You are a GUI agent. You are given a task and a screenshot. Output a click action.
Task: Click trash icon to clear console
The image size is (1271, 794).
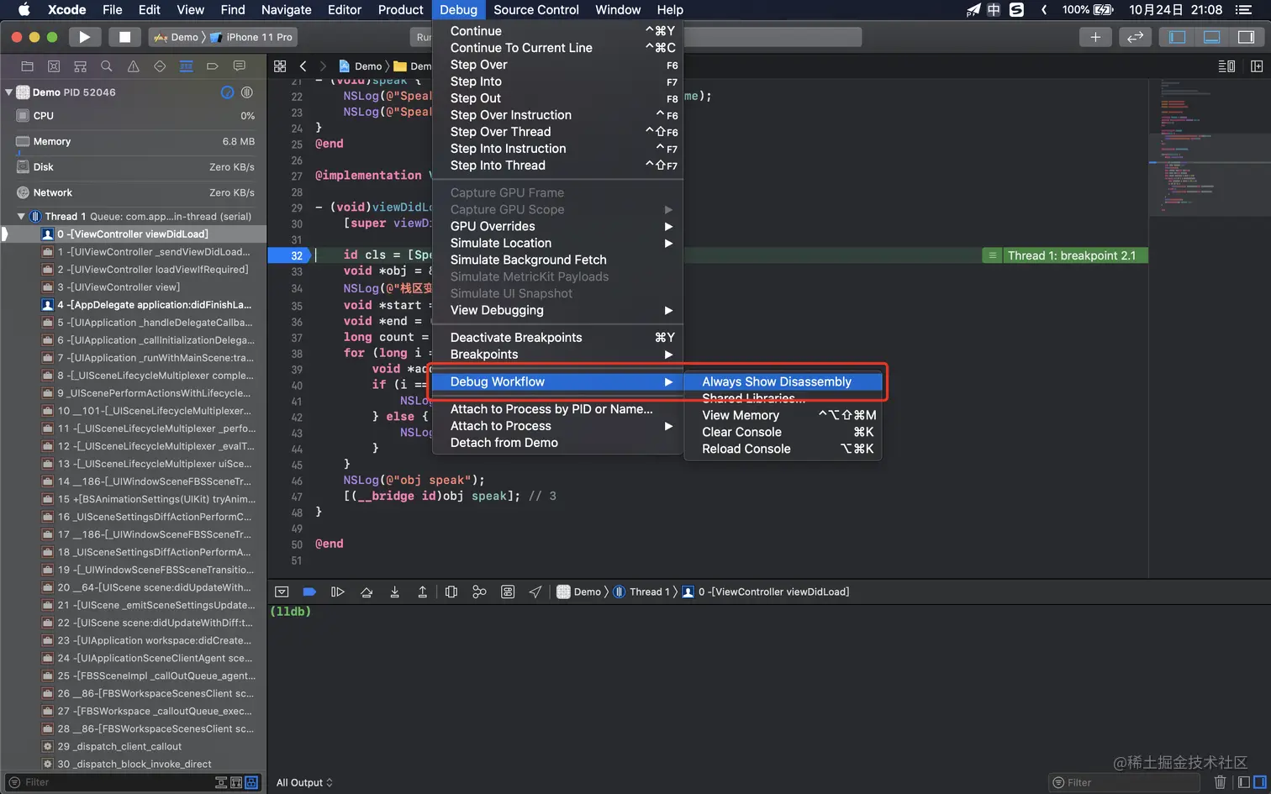(1221, 782)
